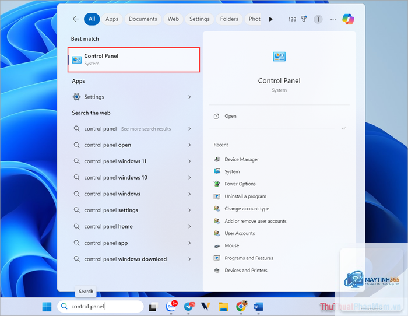Viewport: 408px width, 316px height.
Task: Open Task View on the taskbar
Action: pos(153,307)
